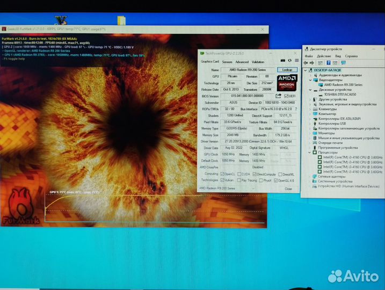Open the GPU-Z hamburger menu
Image resolution: width=385 pixels, height=290 pixels.
coord(296,60)
